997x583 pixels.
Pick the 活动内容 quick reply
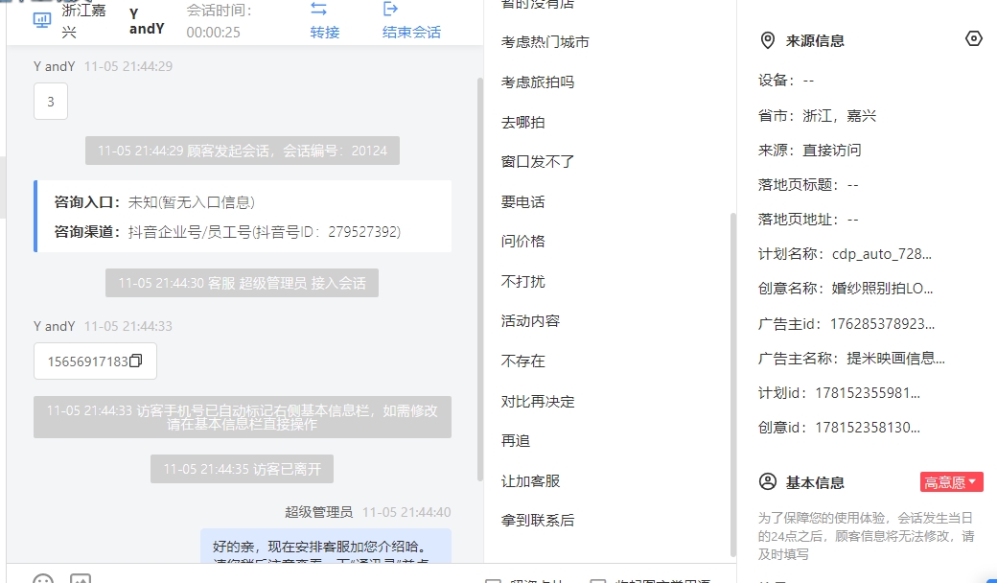530,321
